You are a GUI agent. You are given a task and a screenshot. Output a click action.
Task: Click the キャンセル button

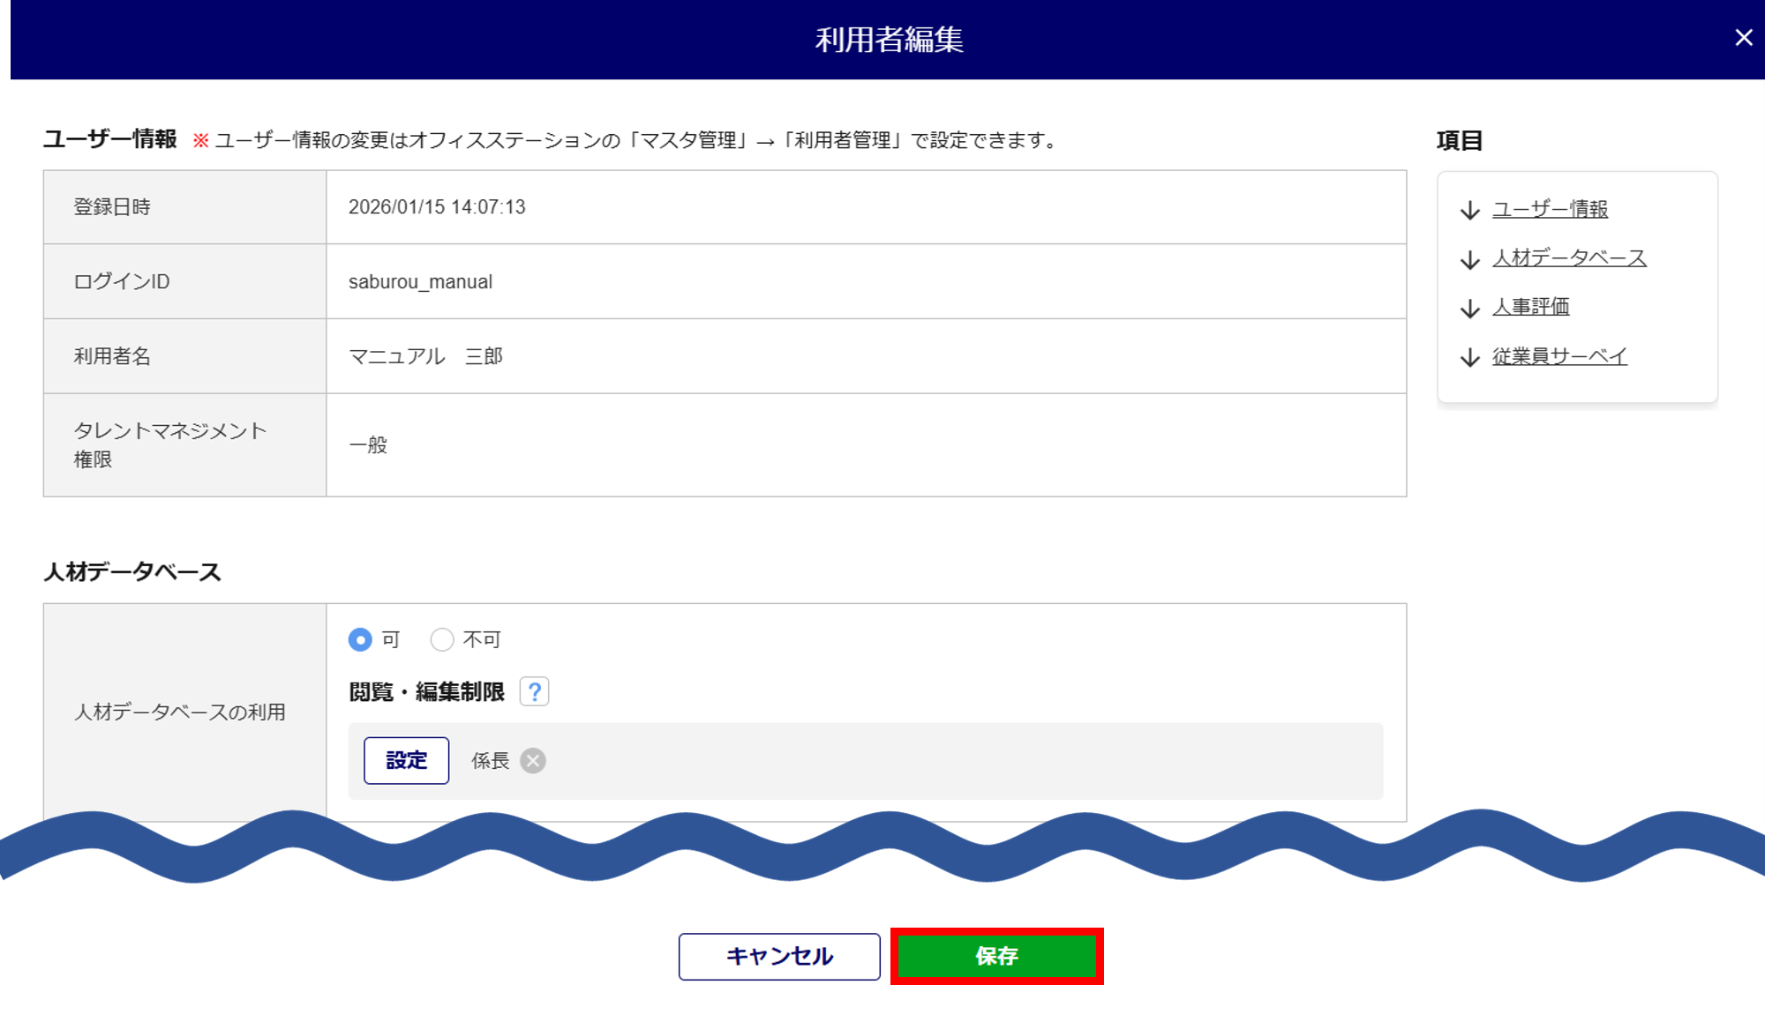click(x=779, y=956)
